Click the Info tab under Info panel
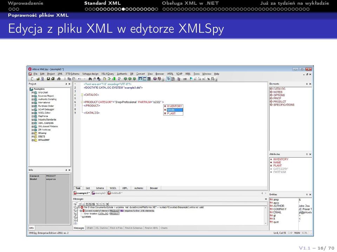Screen dimensions: 337x252 click(x=31, y=228)
